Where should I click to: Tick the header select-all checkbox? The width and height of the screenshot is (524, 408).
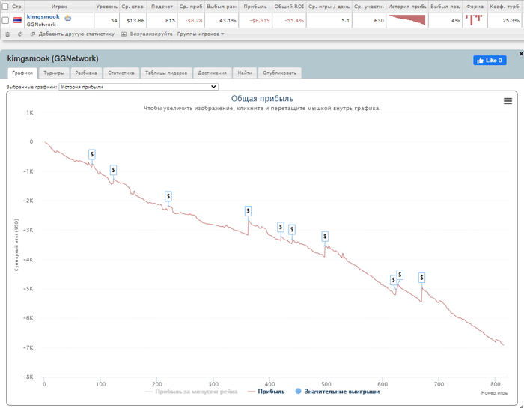click(x=5, y=6)
